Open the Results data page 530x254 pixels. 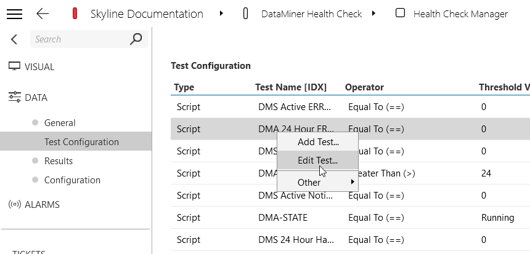tap(59, 161)
